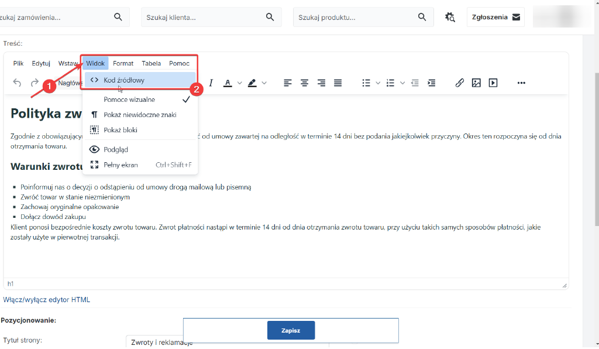Toggle Pokaż niewidoczne znaki
Image resolution: width=599 pixels, height=349 pixels.
click(140, 115)
